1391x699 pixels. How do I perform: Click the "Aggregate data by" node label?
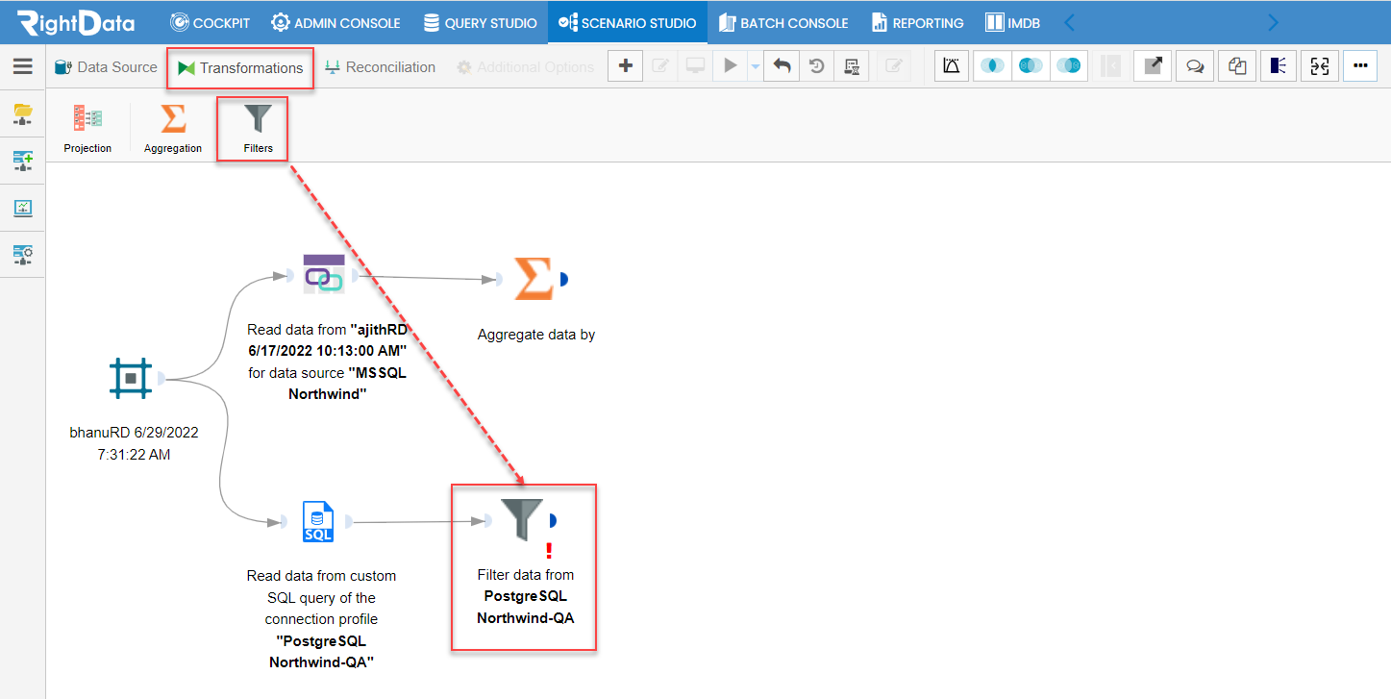point(536,335)
